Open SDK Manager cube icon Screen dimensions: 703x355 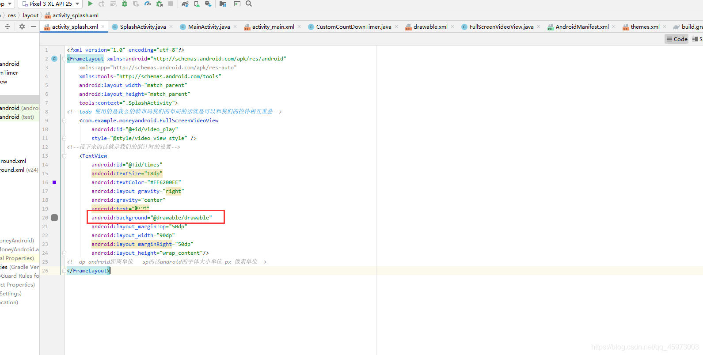[x=208, y=4]
